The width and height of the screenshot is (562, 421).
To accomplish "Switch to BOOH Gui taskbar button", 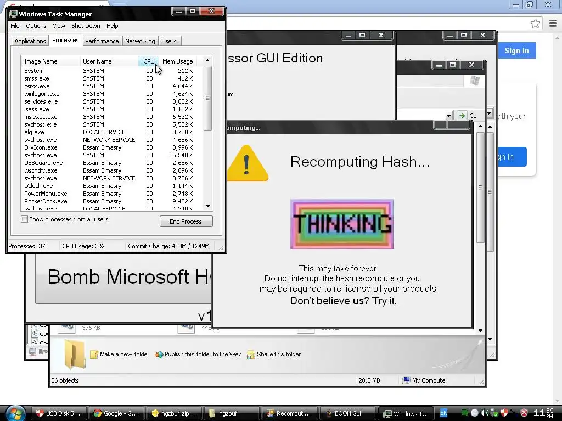I will (x=347, y=413).
